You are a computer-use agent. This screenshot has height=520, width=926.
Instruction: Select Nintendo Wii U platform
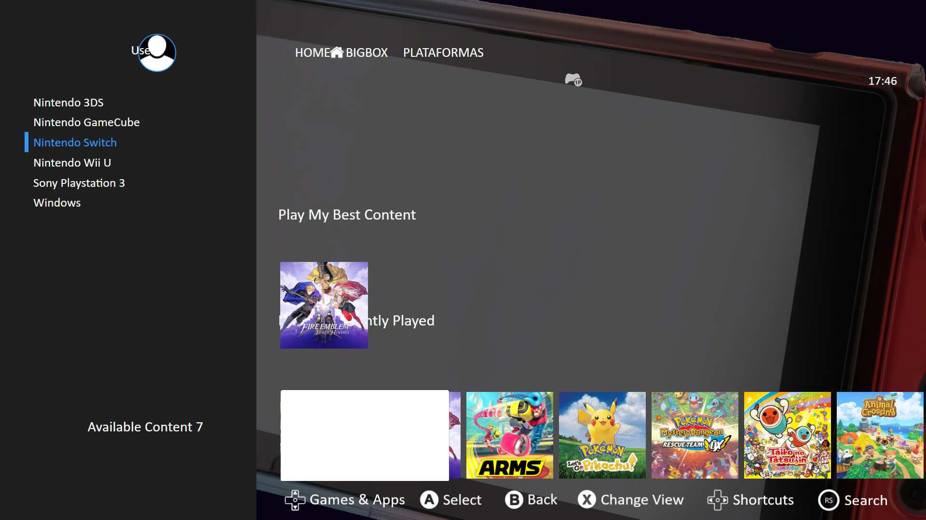tap(72, 163)
